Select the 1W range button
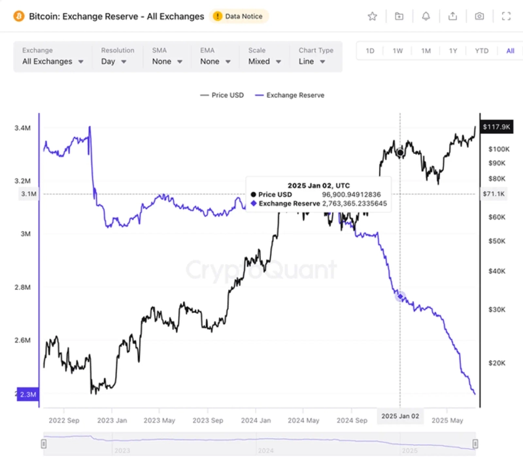This screenshot has width=523, height=465. (x=397, y=51)
